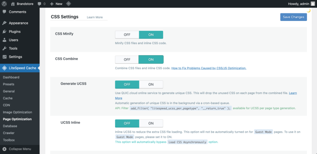Click the crescent moon dark mode icon
The width and height of the screenshot is (317, 154).
(x=309, y=11)
